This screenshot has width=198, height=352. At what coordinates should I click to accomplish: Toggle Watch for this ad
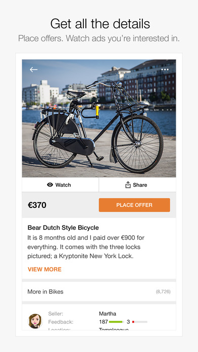point(60,185)
